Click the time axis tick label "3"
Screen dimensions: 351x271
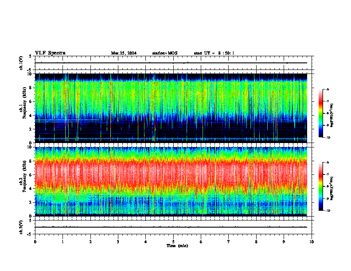tap(118, 242)
